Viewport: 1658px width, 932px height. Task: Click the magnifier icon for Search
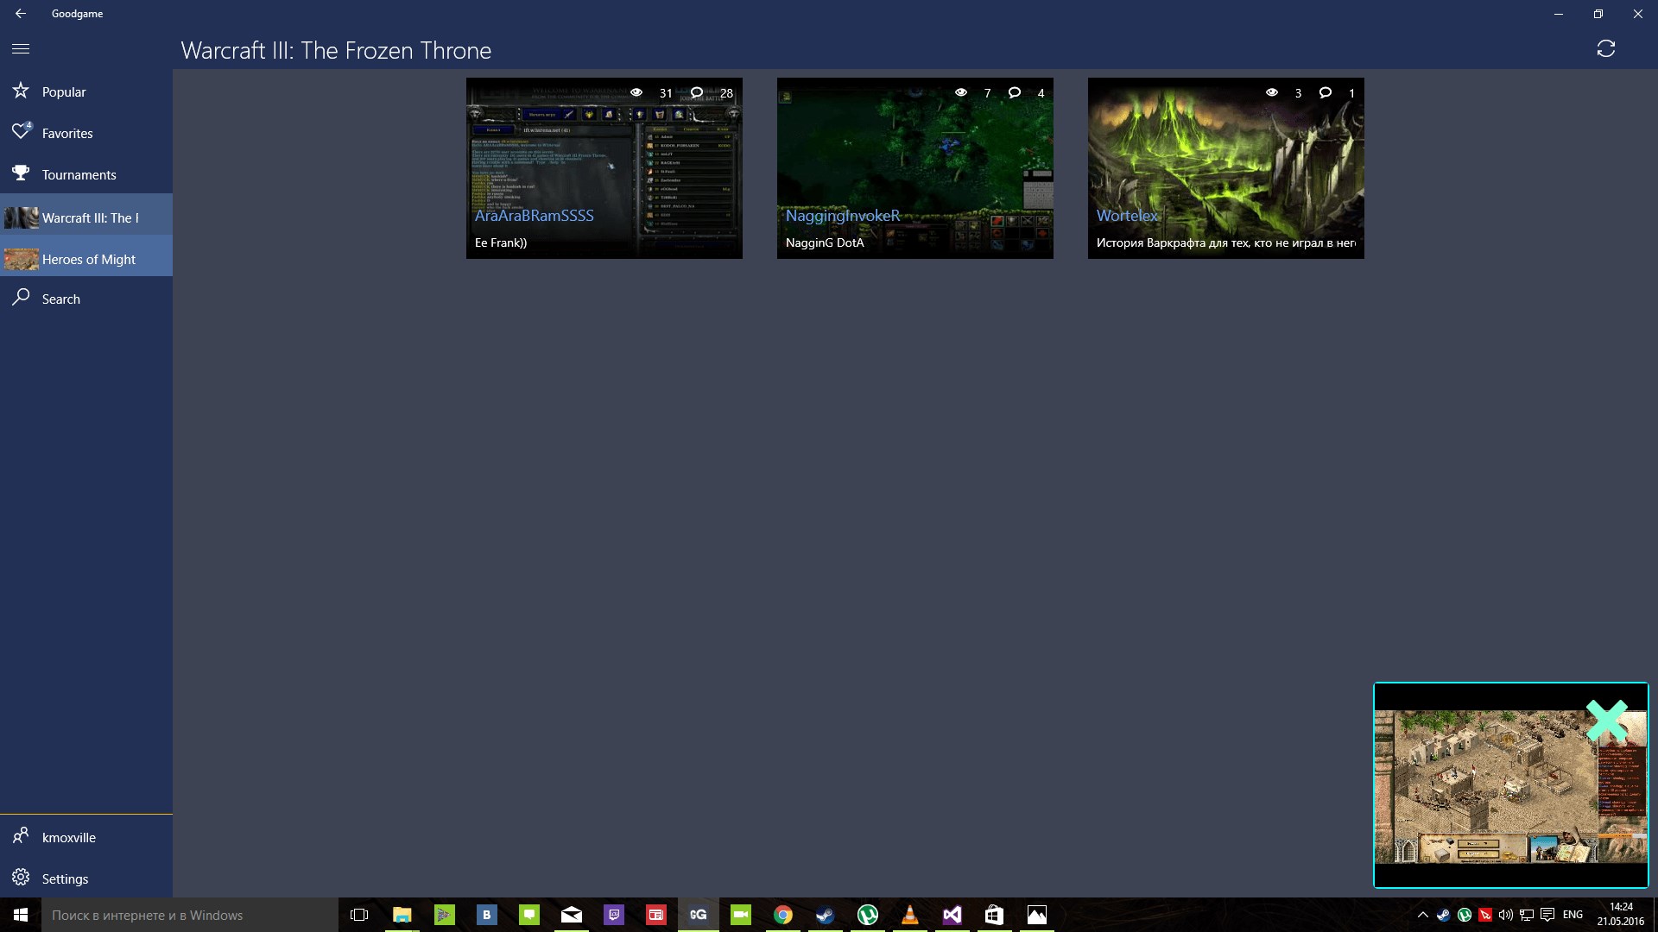[21, 298]
